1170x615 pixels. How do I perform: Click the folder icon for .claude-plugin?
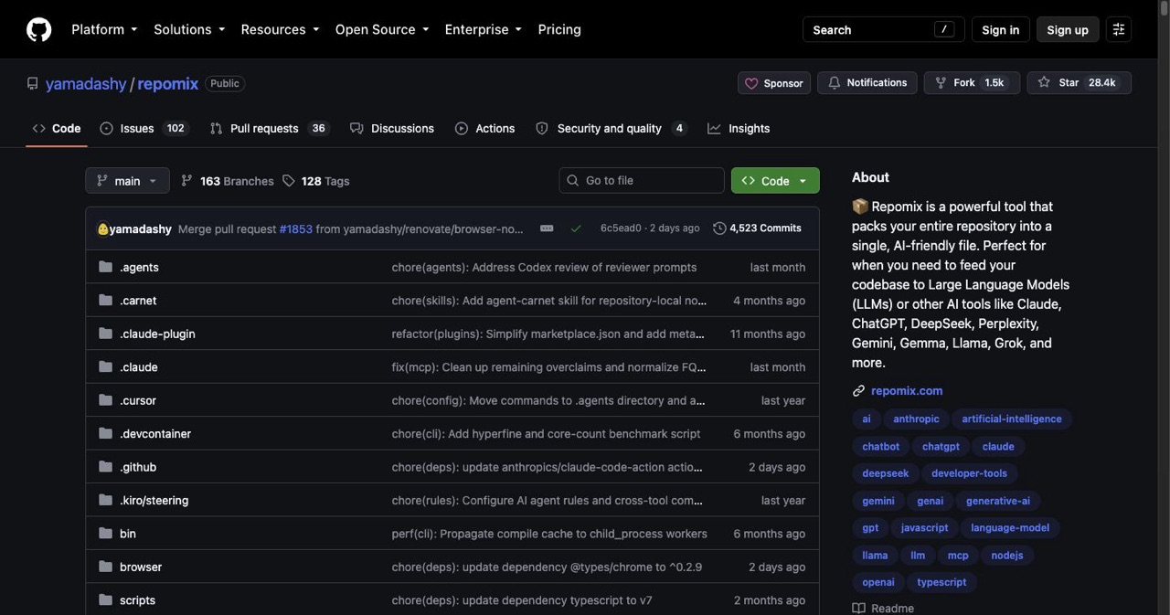point(105,334)
